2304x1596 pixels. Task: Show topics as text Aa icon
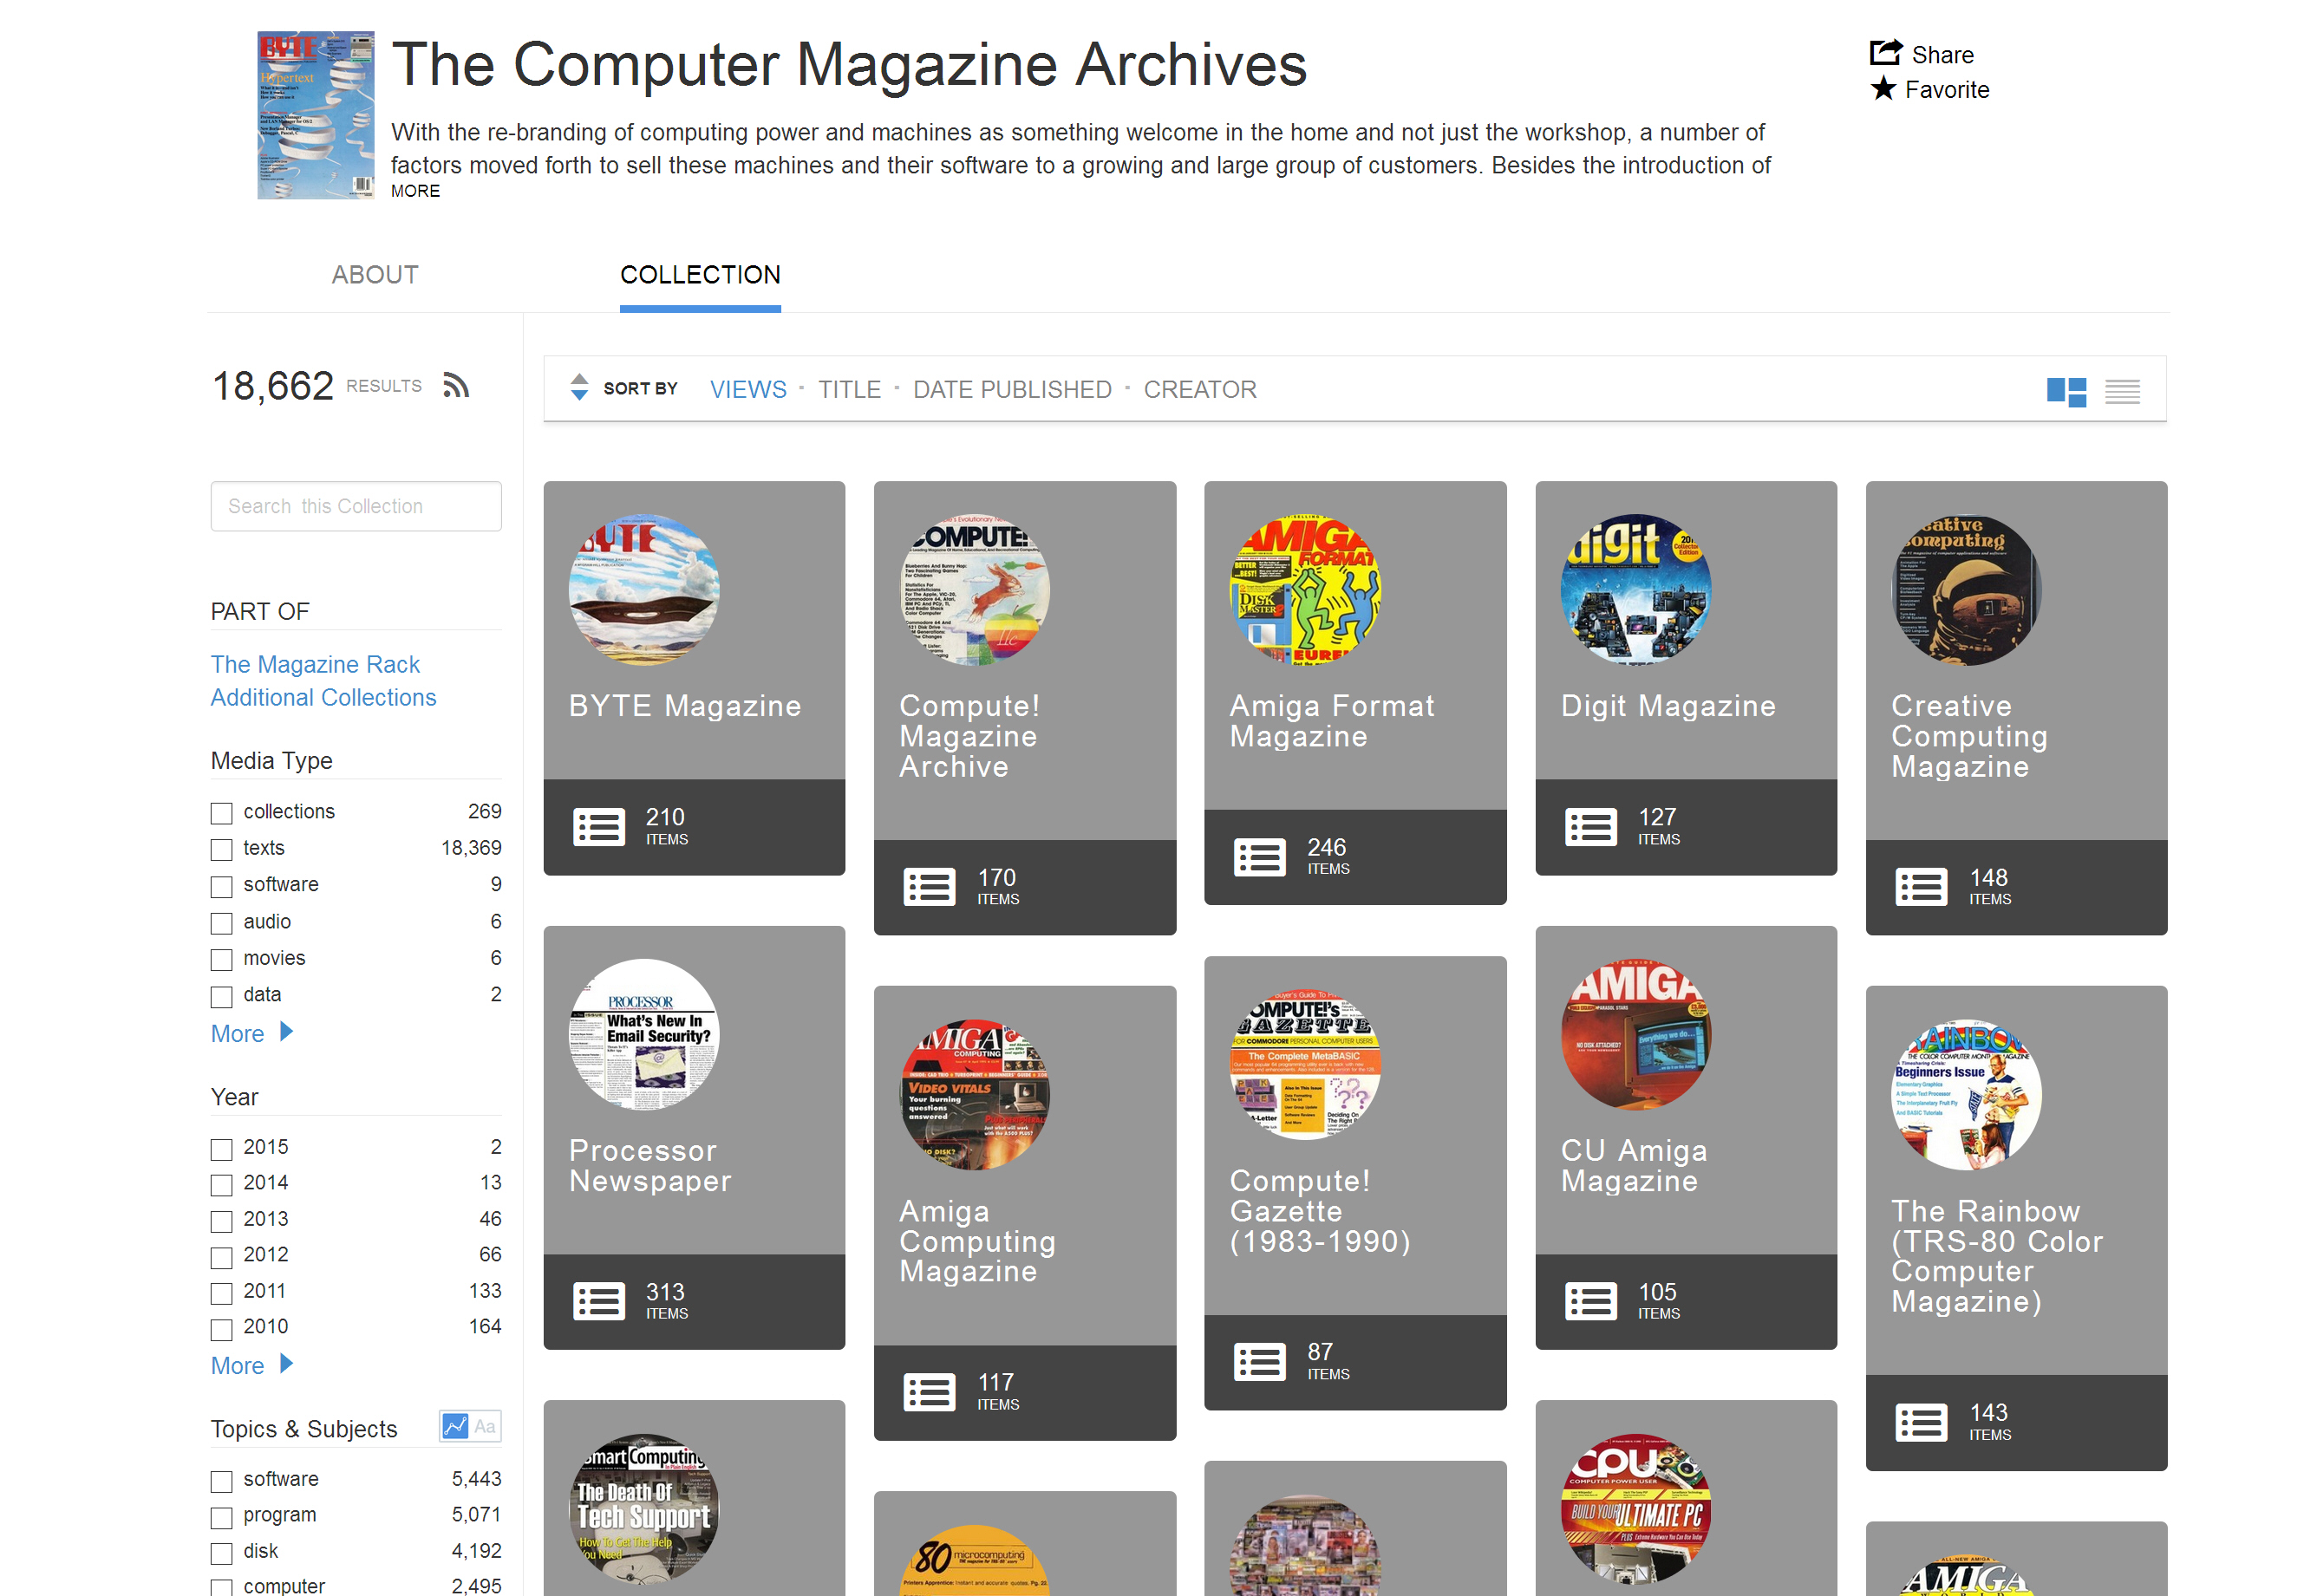click(x=485, y=1426)
